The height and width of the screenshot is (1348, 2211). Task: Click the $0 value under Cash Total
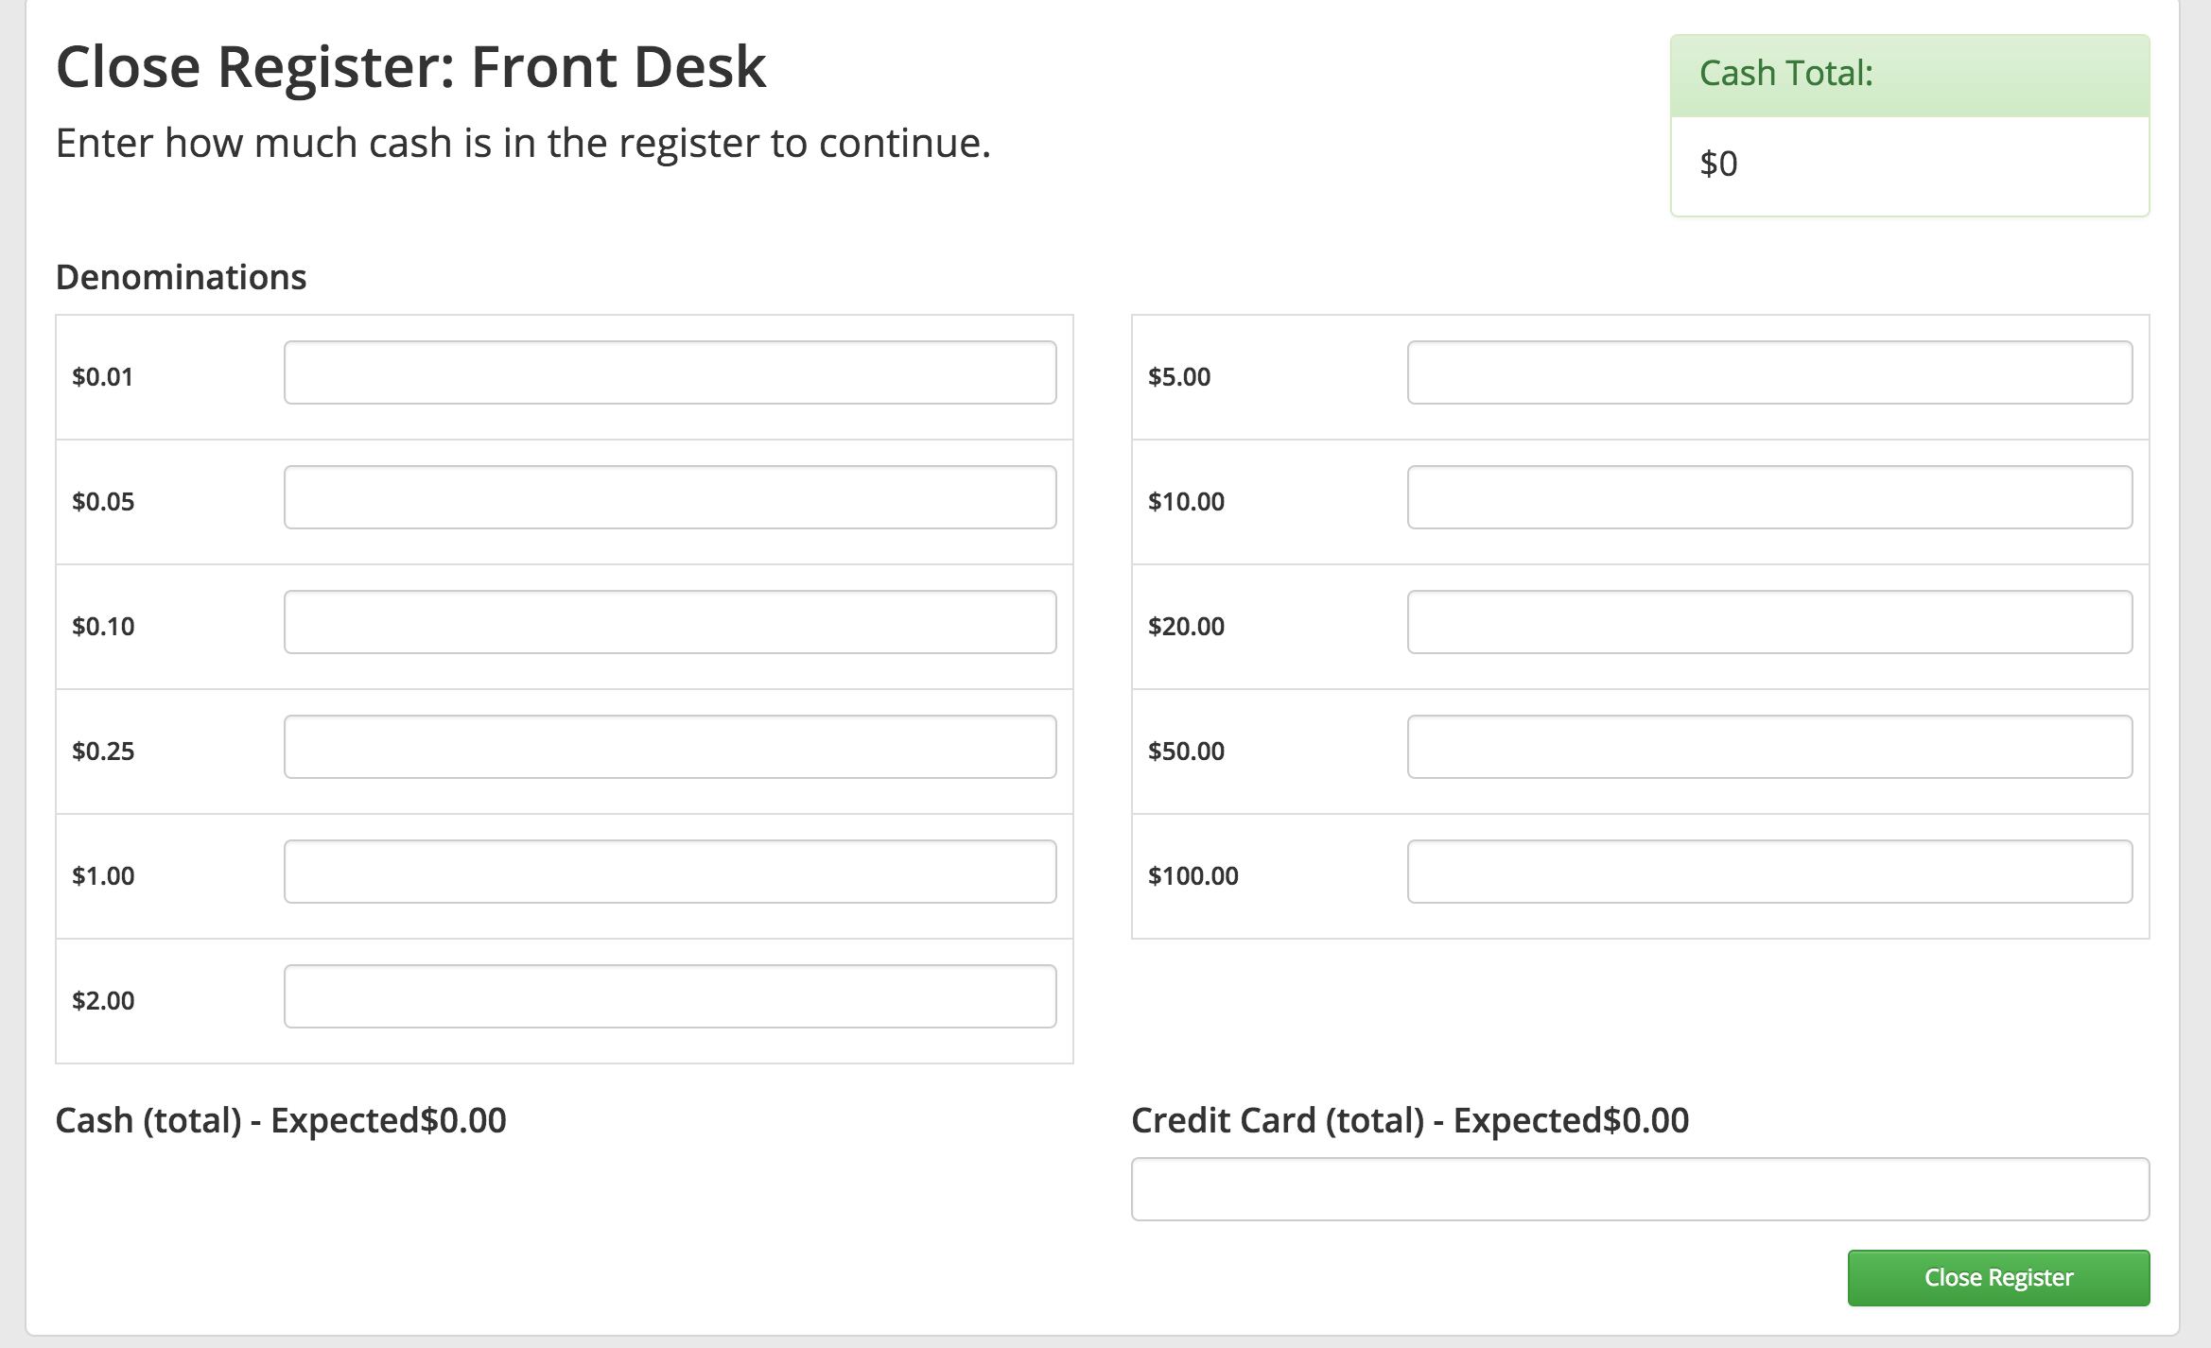coord(1719,163)
